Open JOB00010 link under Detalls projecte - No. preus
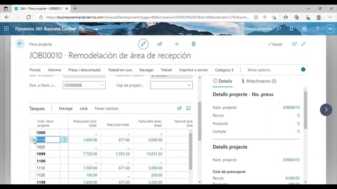This screenshot has height=189, width=337. (x=291, y=107)
